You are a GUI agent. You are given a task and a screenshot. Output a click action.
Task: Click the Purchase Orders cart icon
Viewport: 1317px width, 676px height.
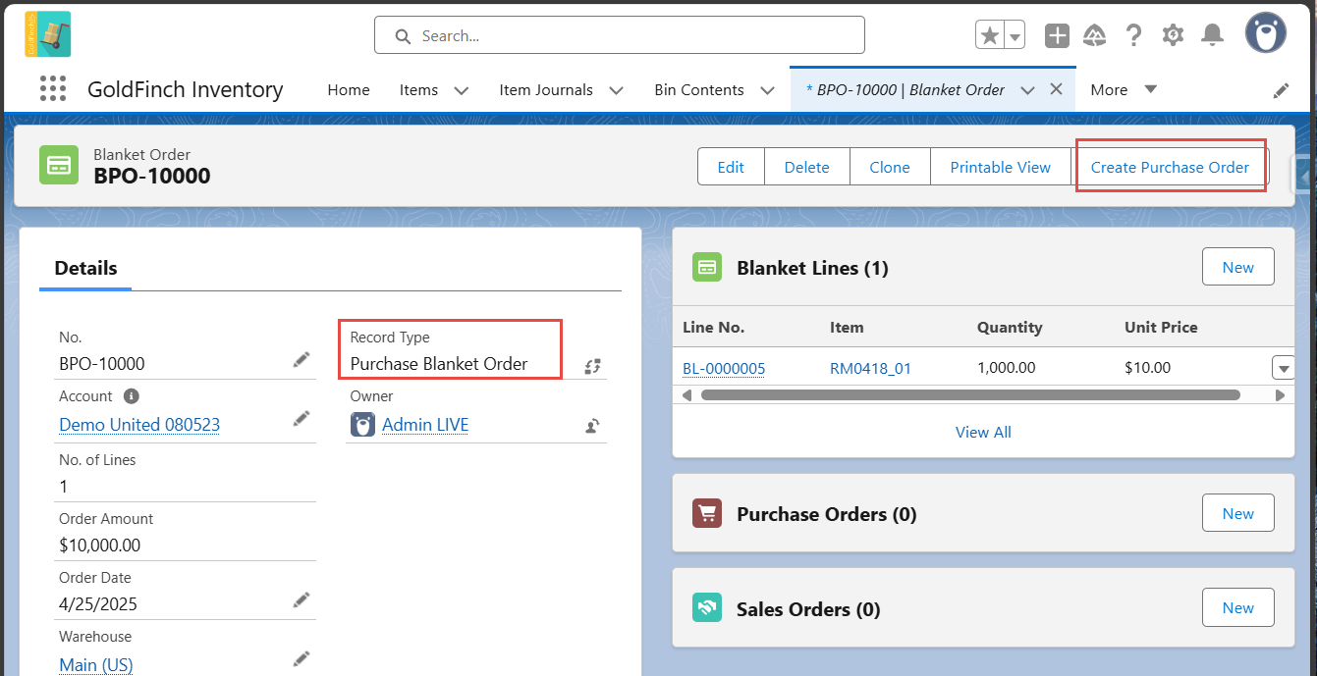pyautogui.click(x=707, y=513)
